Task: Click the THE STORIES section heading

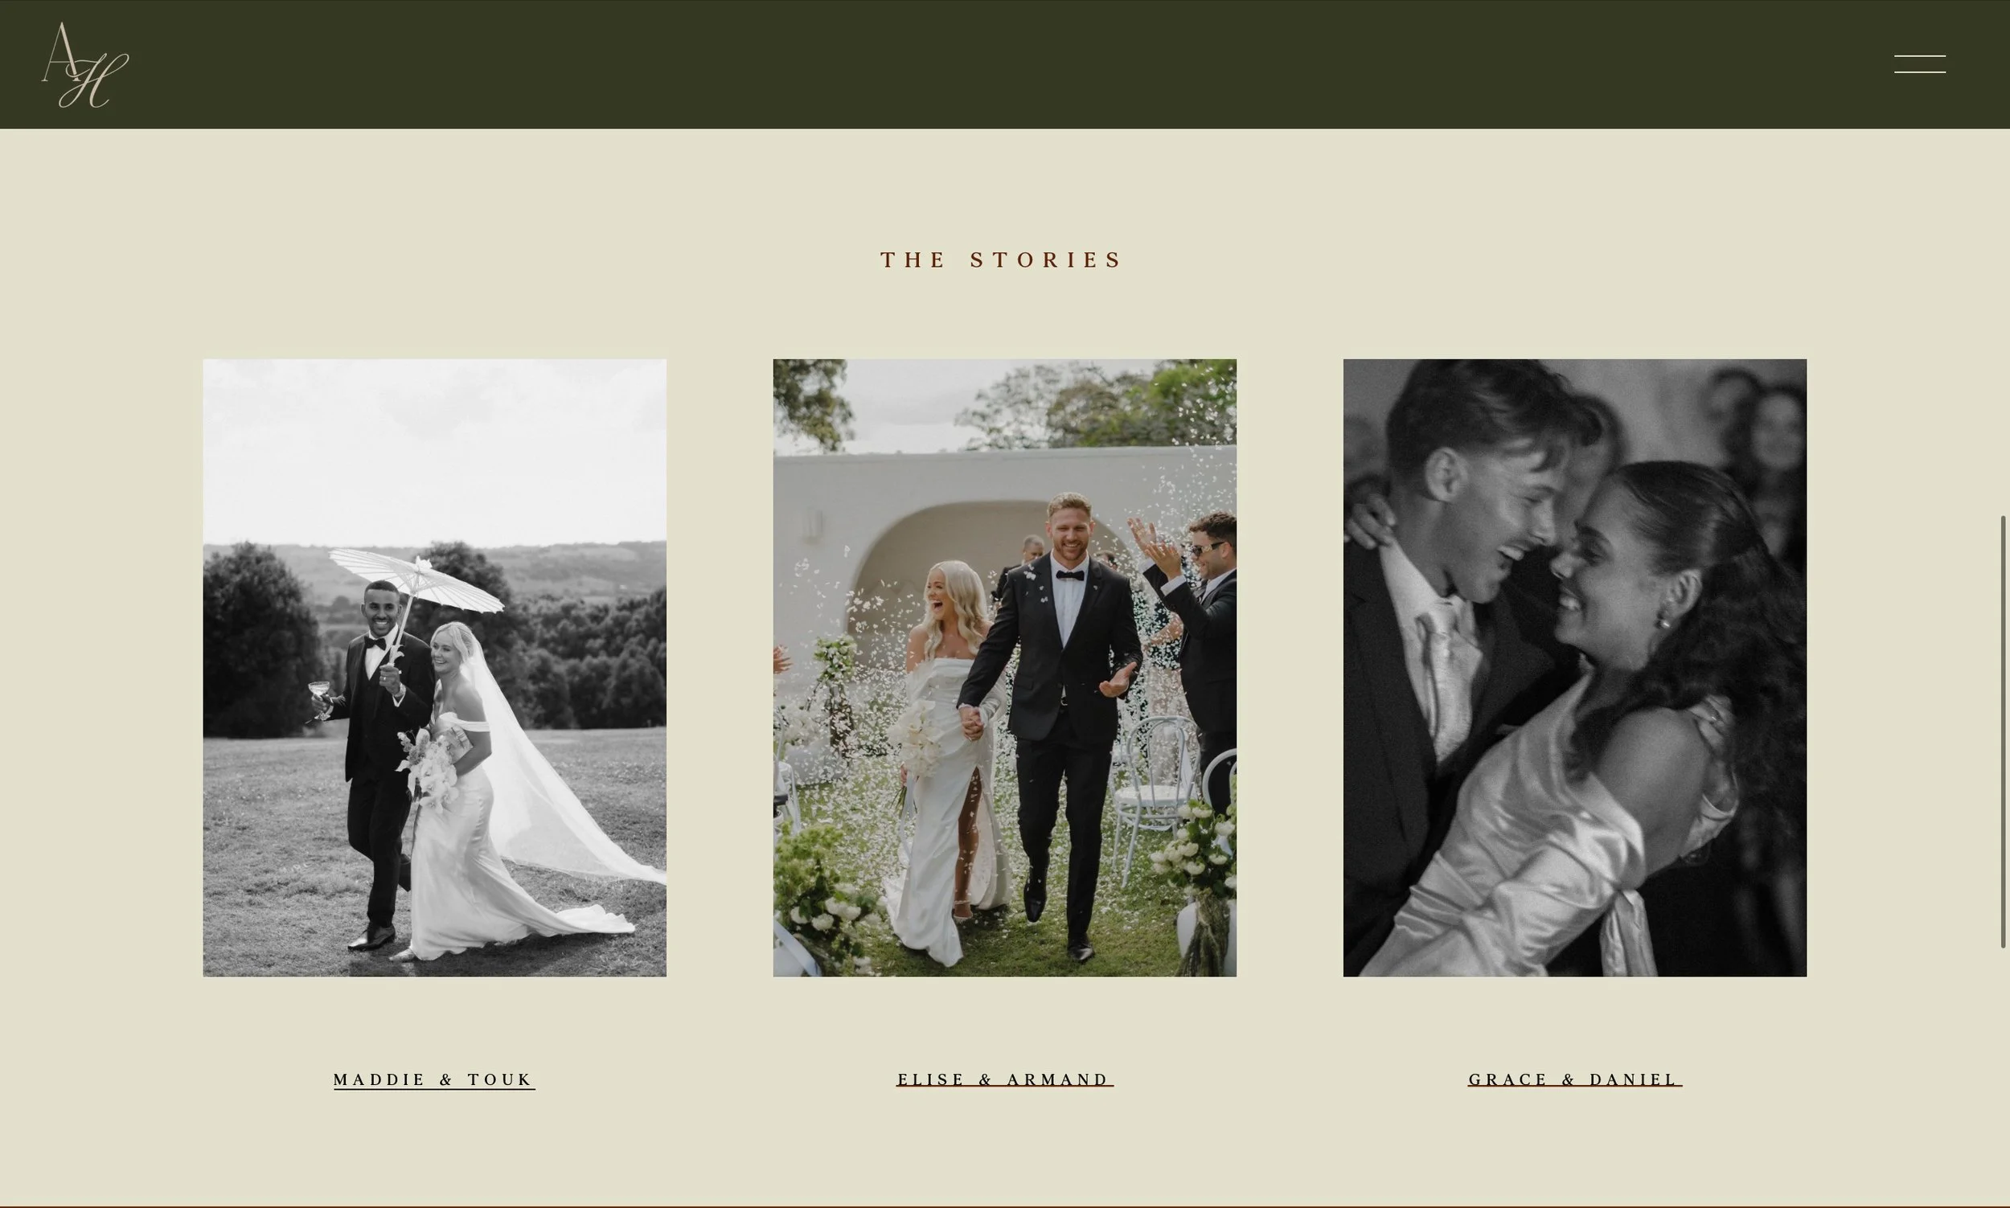Action: click(x=1002, y=260)
